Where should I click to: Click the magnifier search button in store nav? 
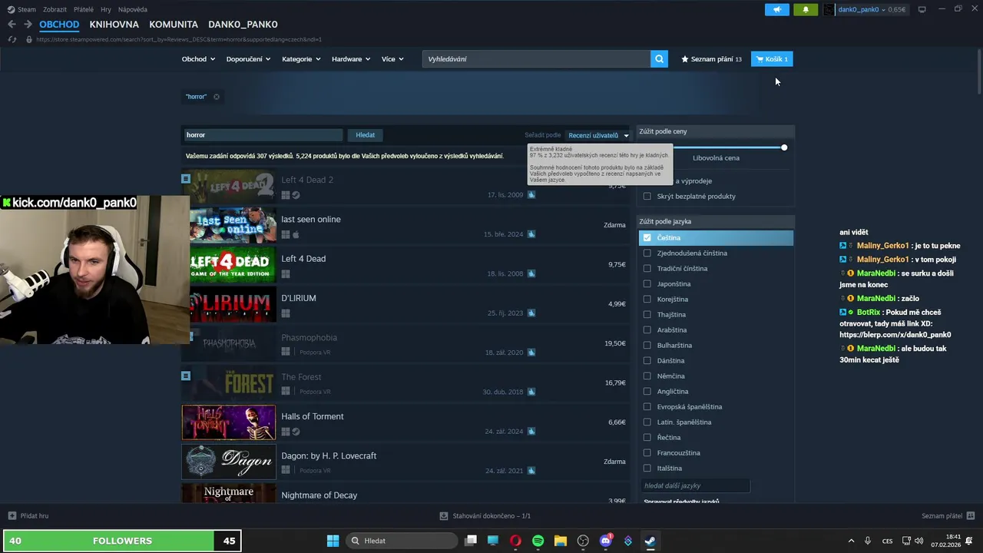pyautogui.click(x=659, y=59)
